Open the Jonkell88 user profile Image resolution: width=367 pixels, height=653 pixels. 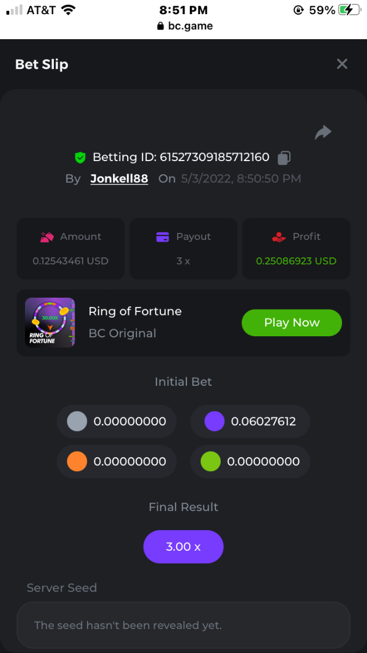pos(119,178)
